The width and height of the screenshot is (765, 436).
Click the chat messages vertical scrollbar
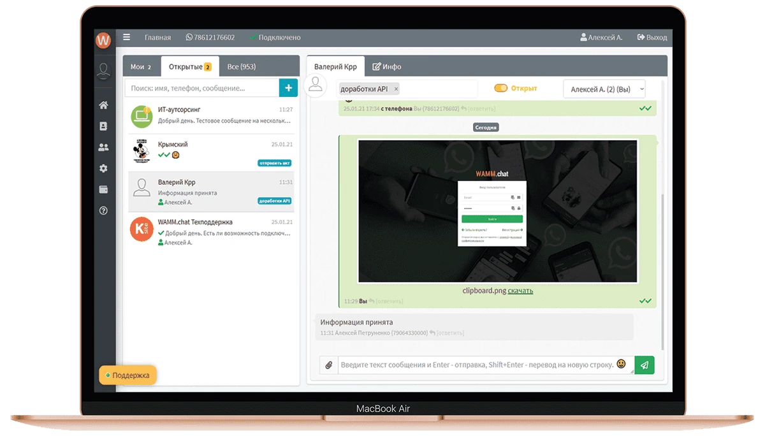(x=663, y=271)
